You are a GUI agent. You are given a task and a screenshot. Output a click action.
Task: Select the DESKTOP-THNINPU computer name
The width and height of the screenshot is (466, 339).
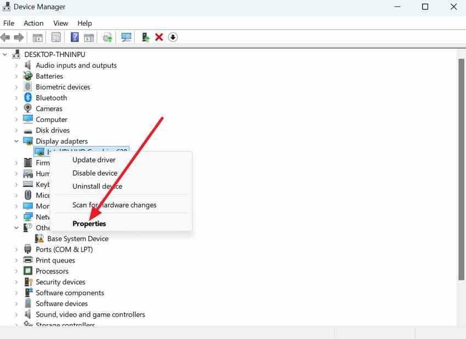click(55, 55)
